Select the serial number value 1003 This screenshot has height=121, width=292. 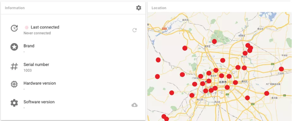[x=27, y=70]
